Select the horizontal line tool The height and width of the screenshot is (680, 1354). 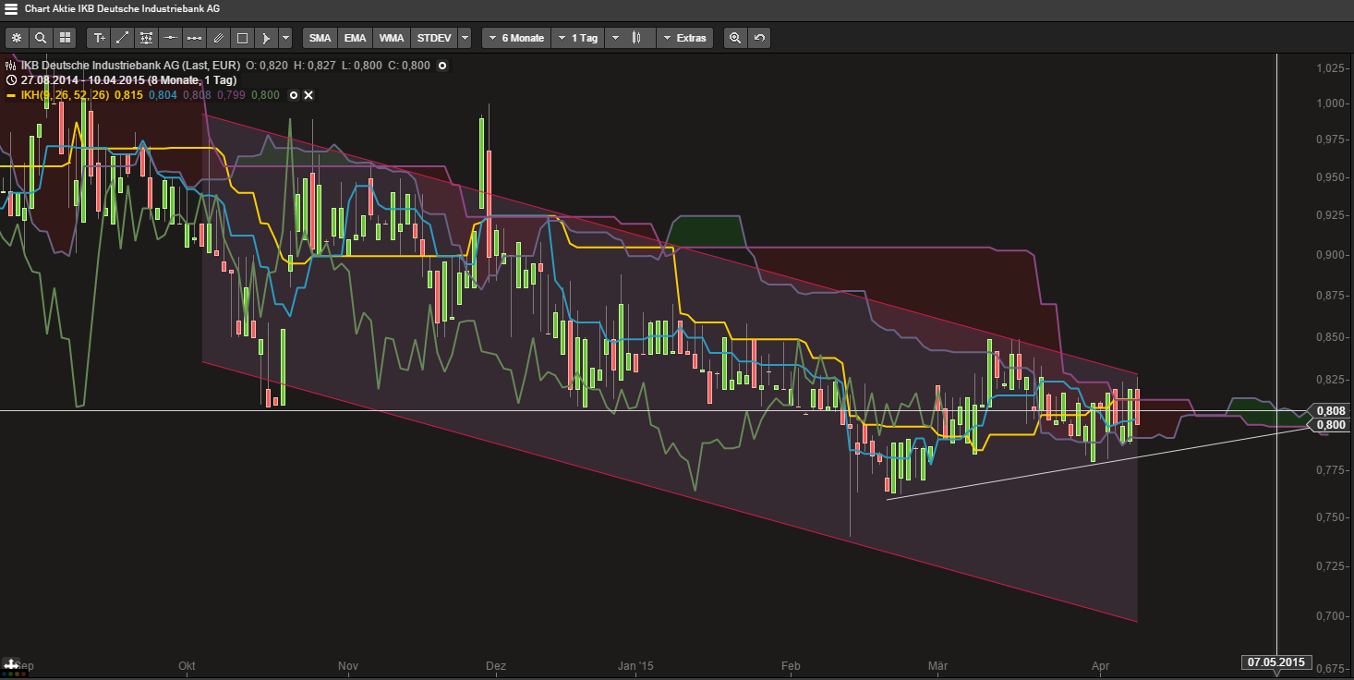pyautogui.click(x=169, y=38)
